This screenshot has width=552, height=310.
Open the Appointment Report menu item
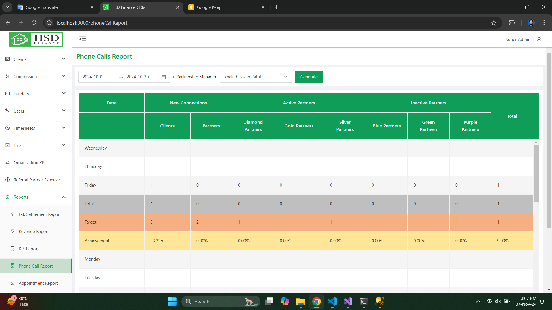coord(38,283)
